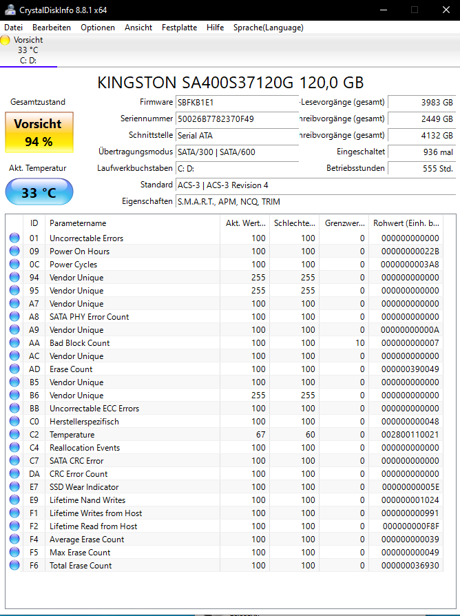Open the Hilfe menu

[x=215, y=28]
